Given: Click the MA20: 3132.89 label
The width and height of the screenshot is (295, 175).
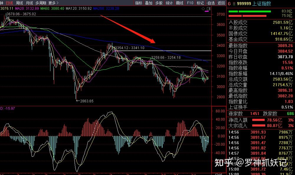Looking at the screenshot, I should point(27,9).
